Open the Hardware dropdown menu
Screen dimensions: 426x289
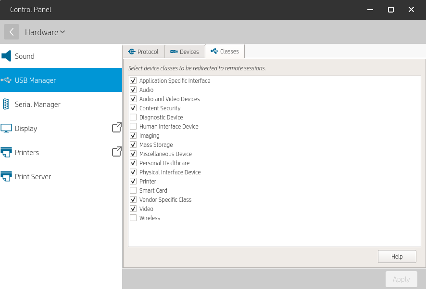tap(45, 32)
